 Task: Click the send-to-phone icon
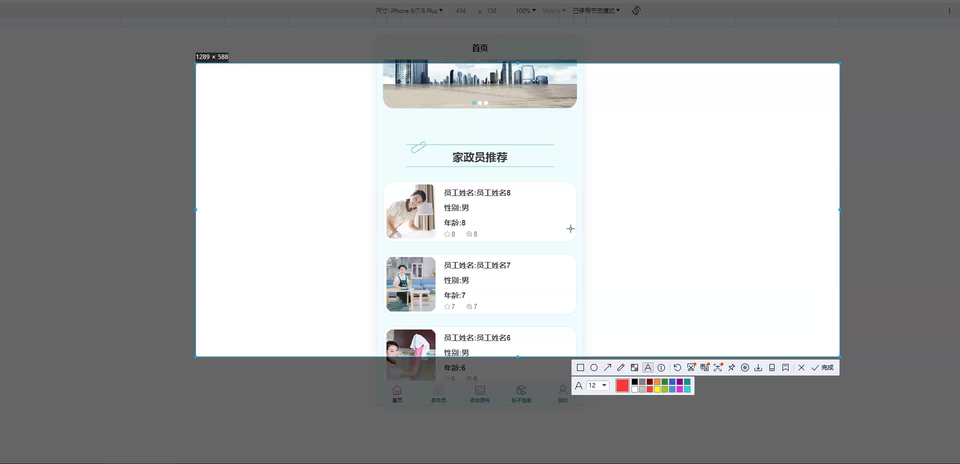tap(772, 367)
